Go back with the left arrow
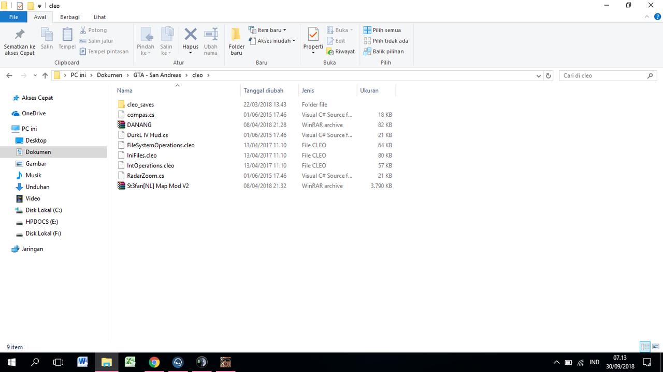Image resolution: width=663 pixels, height=372 pixels. pyautogui.click(x=9, y=75)
